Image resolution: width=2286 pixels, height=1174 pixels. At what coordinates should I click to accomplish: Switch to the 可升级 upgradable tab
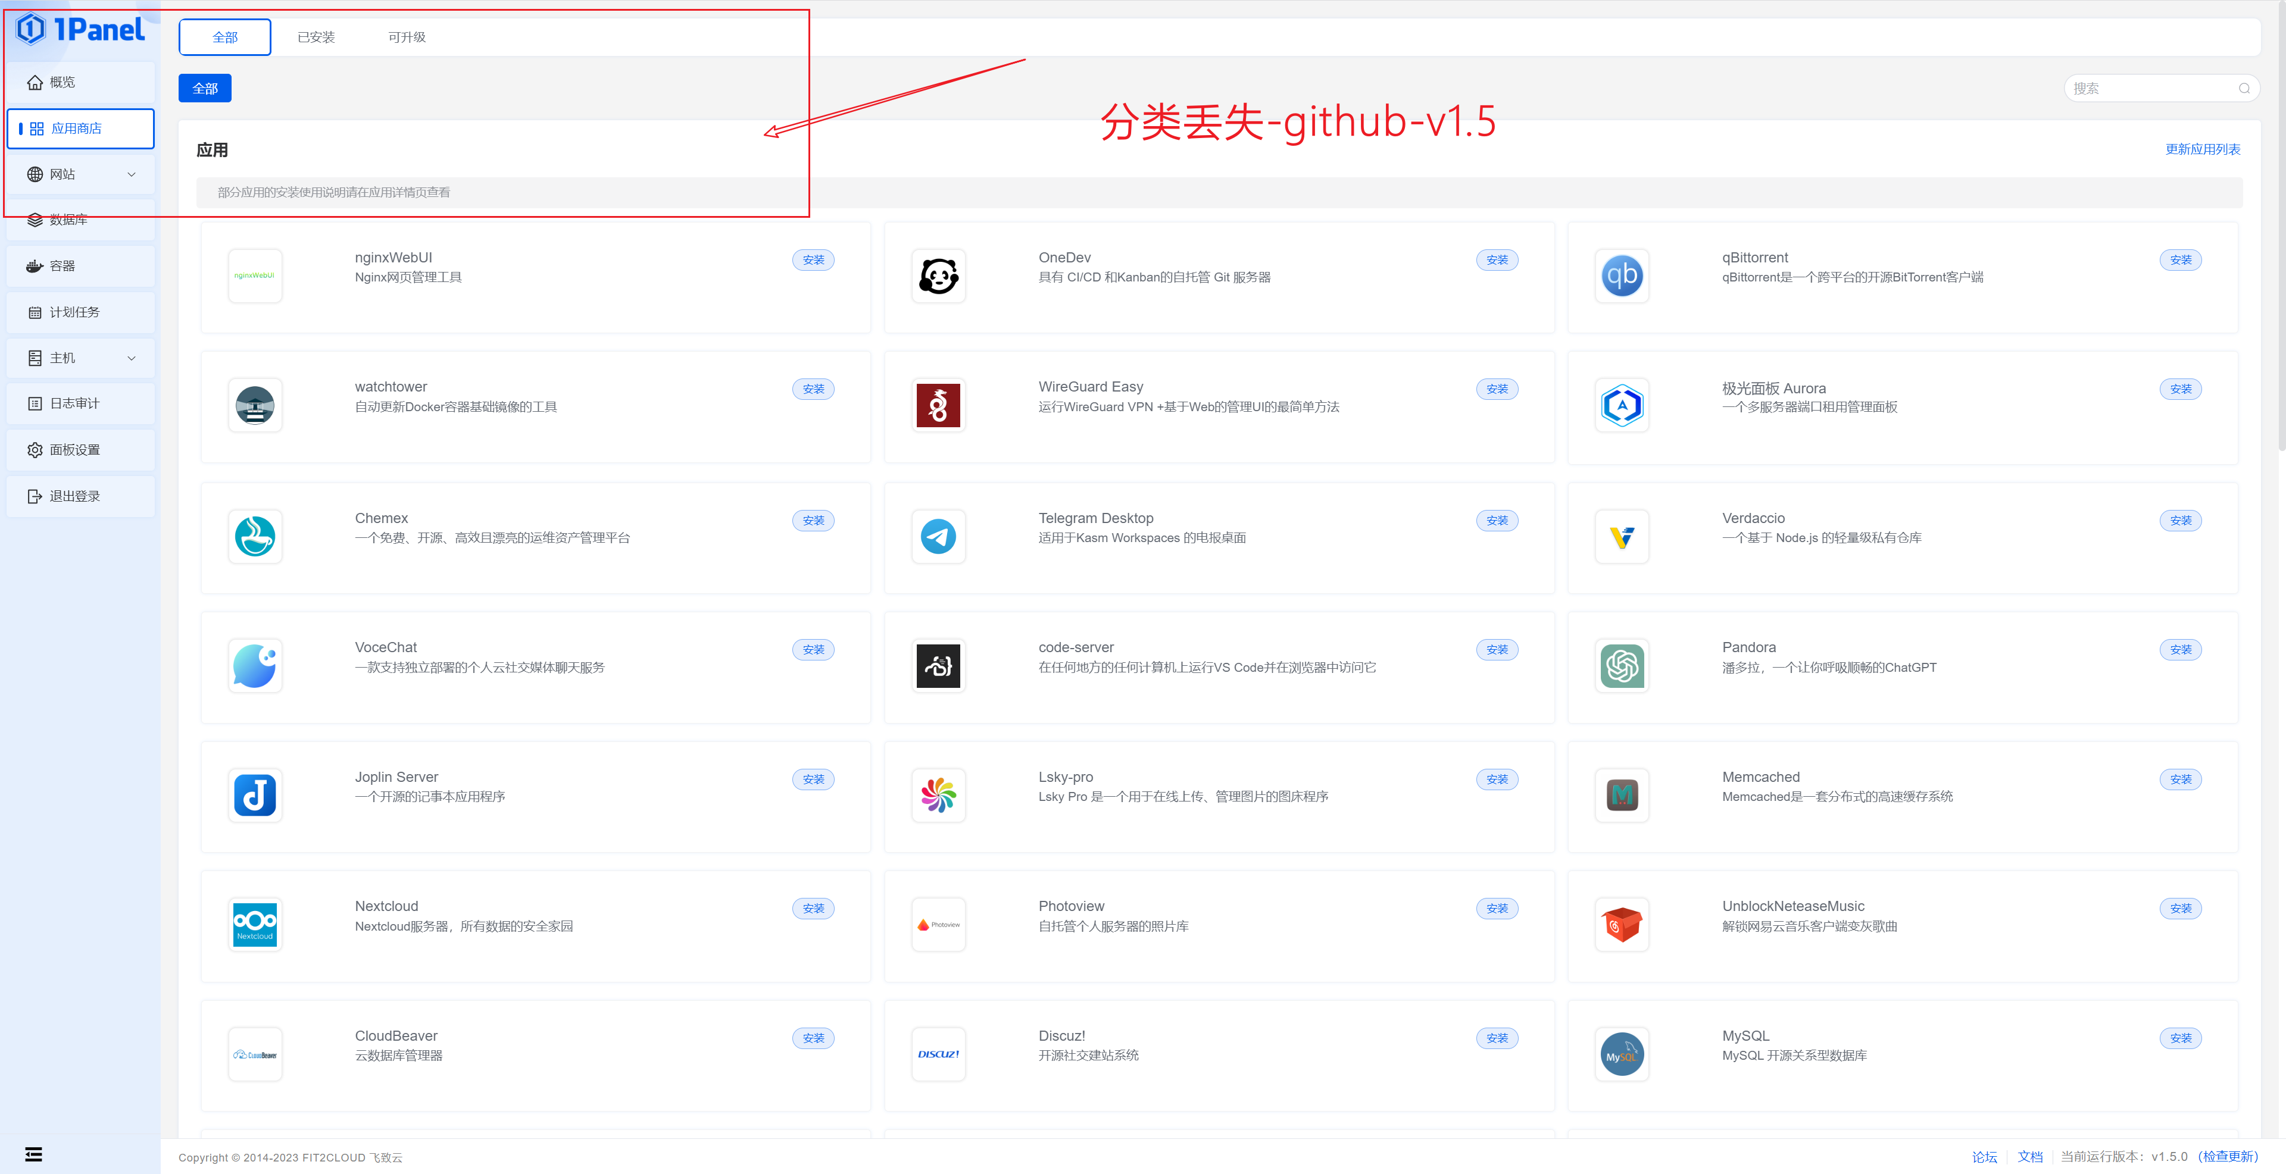coord(407,36)
